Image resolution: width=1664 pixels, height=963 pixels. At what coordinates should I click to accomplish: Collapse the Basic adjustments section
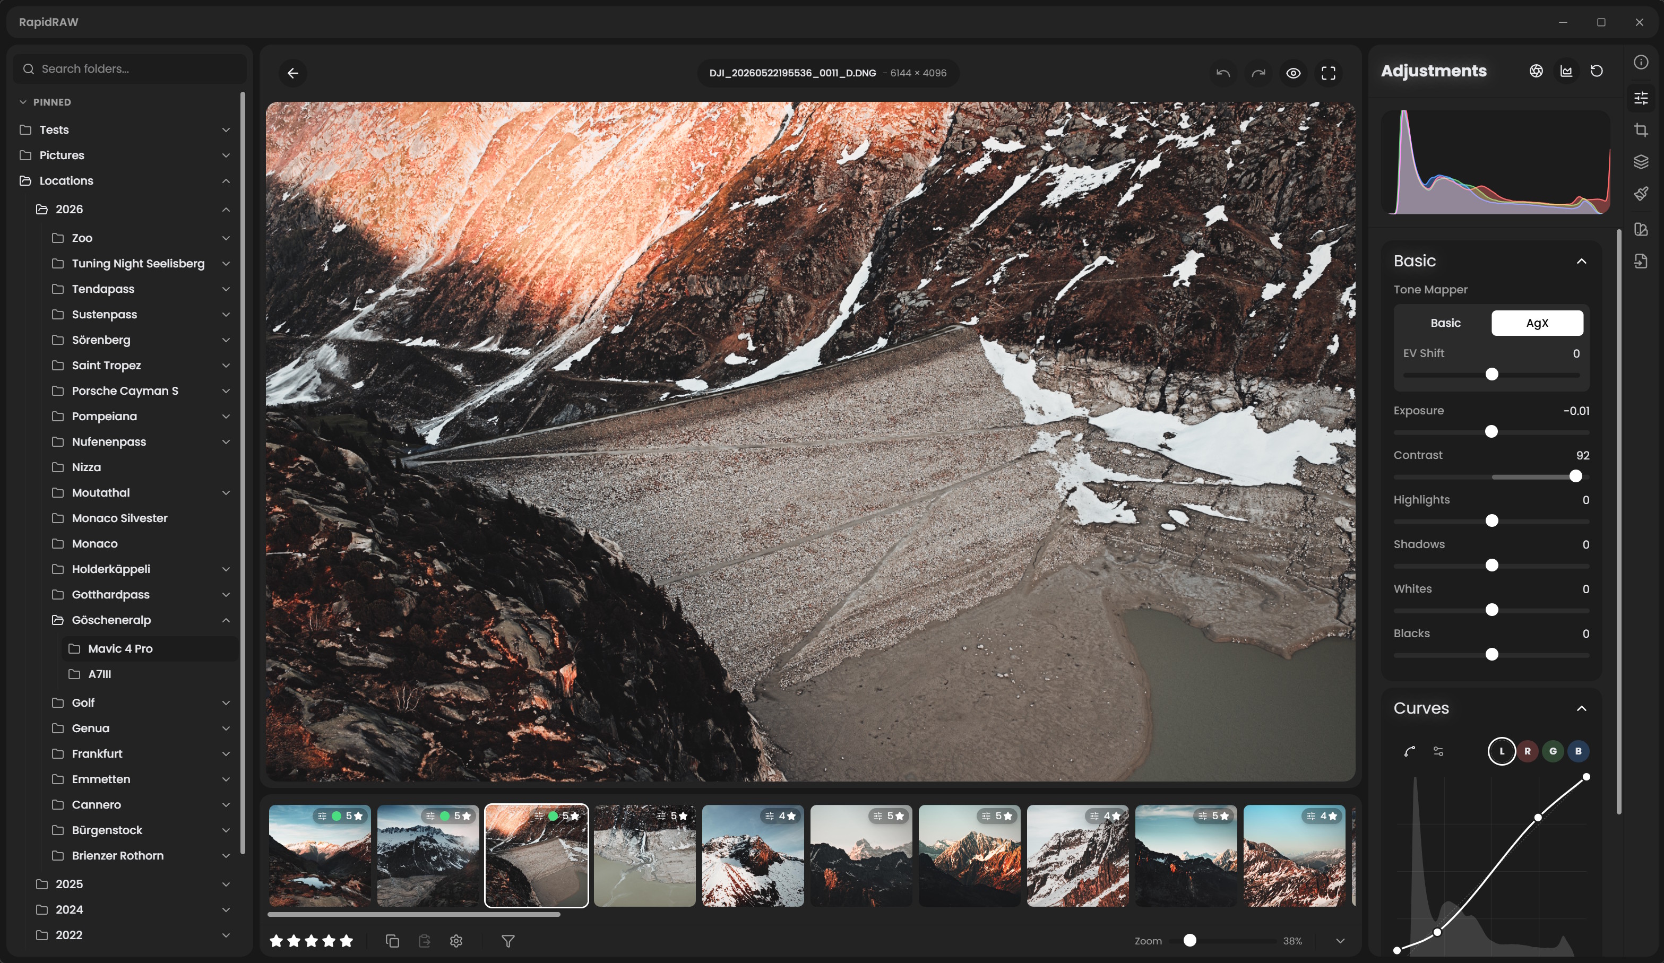tap(1581, 262)
